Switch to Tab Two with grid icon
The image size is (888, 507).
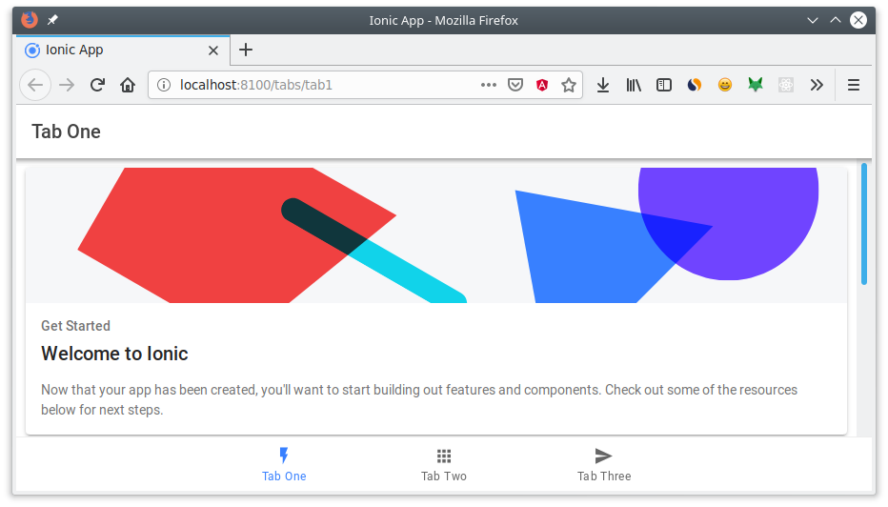pyautogui.click(x=444, y=464)
